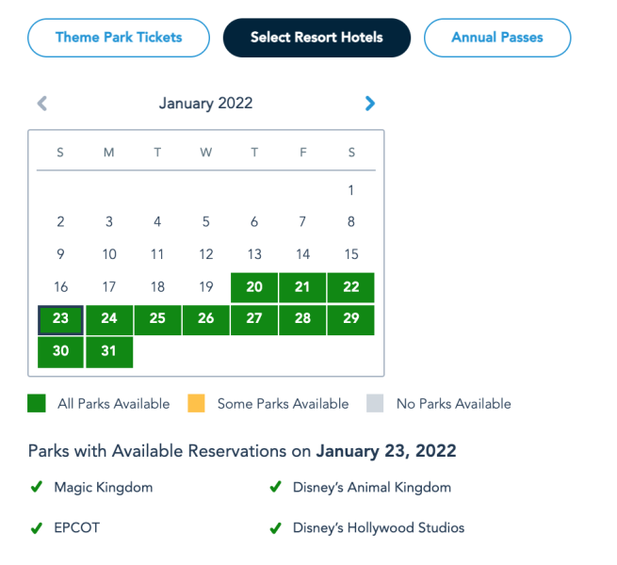The image size is (617, 565).
Task: Advance to next month arrow
Action: 369,104
